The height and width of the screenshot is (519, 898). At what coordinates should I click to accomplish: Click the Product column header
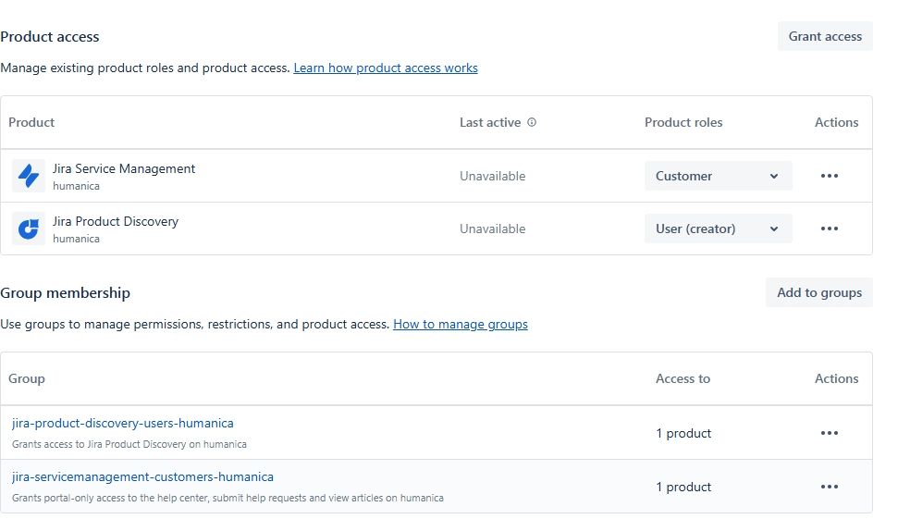pos(31,122)
